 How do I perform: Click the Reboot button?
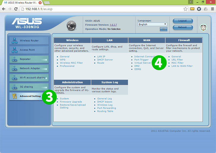point(183,27)
